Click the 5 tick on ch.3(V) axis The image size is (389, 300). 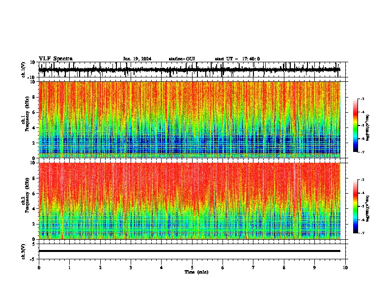34,244
